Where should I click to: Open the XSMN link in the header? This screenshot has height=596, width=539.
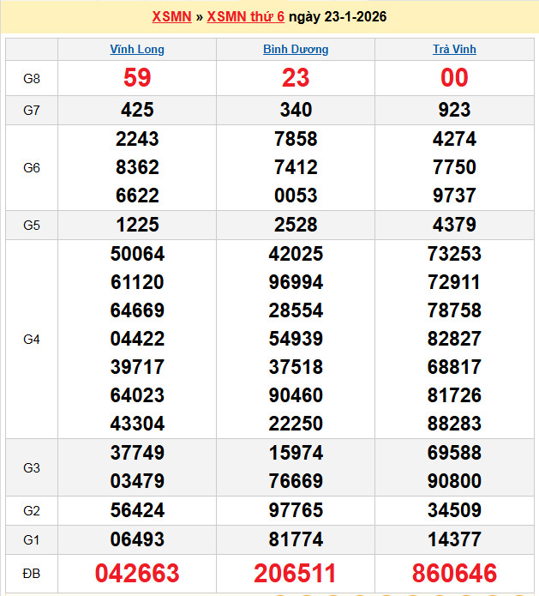pos(171,17)
